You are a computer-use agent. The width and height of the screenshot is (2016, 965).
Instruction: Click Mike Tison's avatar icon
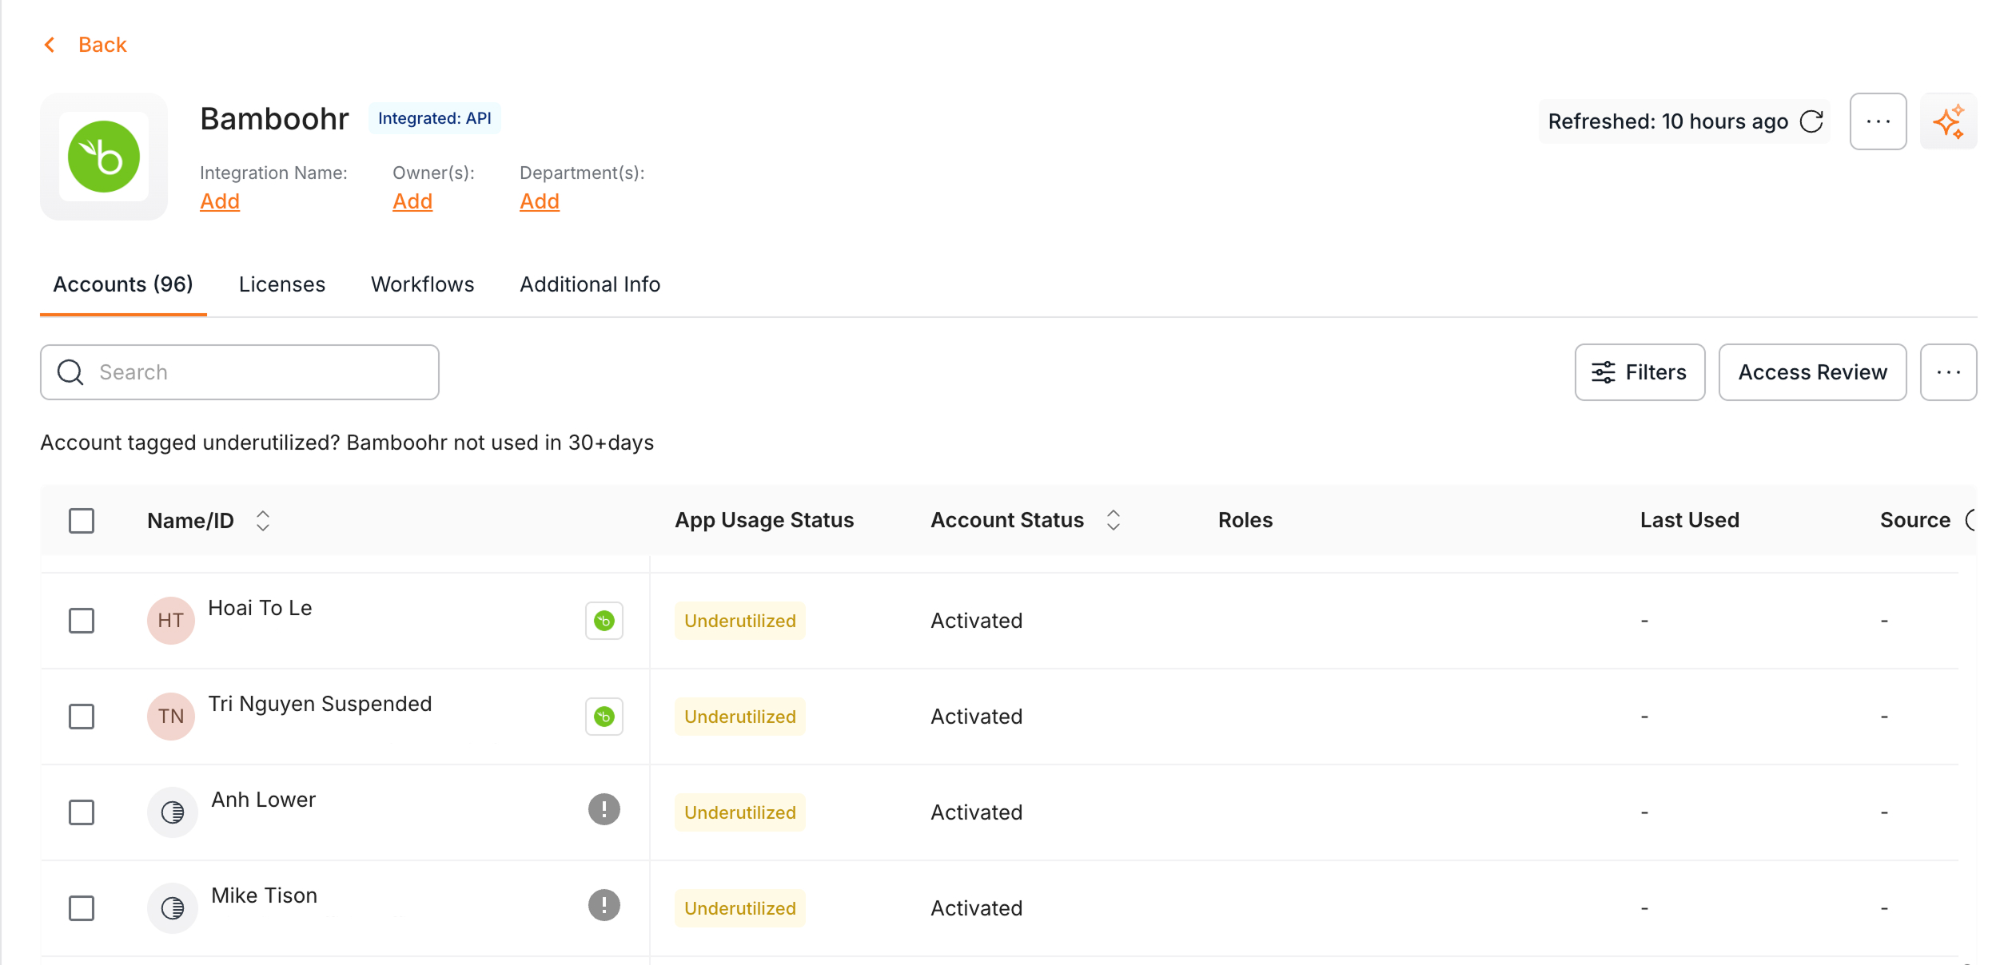click(173, 908)
